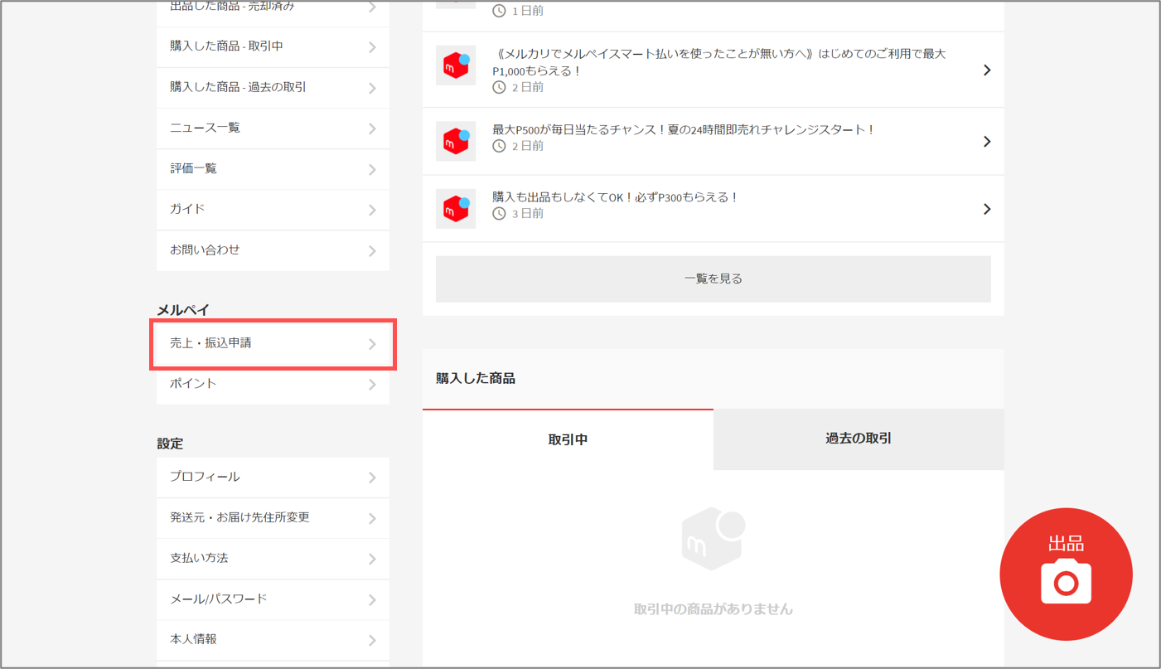Open the ポイント menu item
The image size is (1161, 669).
pos(273,384)
